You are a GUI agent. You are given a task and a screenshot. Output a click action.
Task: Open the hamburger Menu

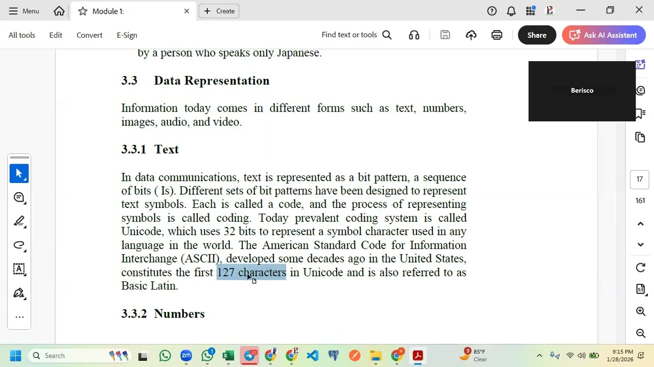[24, 11]
